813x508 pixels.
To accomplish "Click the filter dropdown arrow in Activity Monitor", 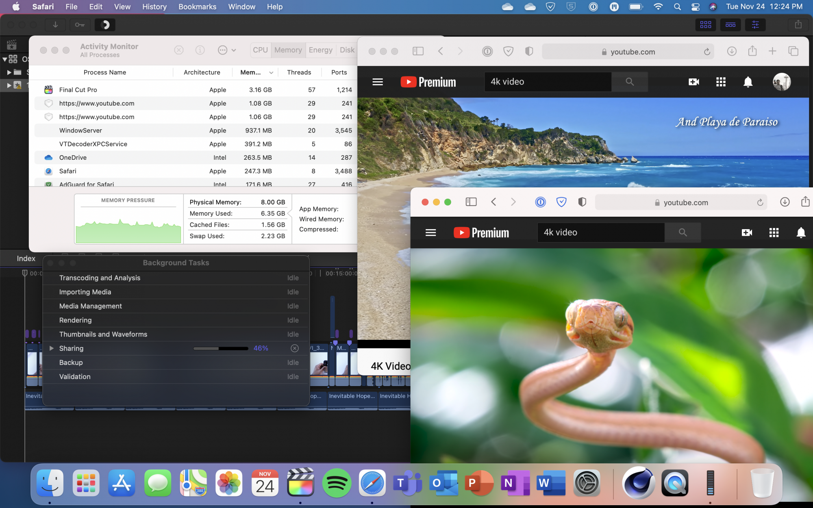I will tap(234, 50).
